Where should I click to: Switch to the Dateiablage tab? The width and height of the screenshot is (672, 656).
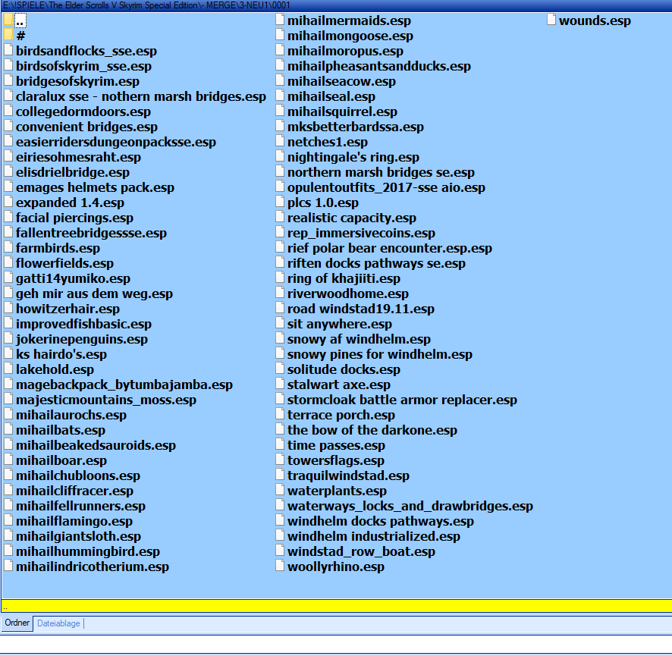(58, 623)
